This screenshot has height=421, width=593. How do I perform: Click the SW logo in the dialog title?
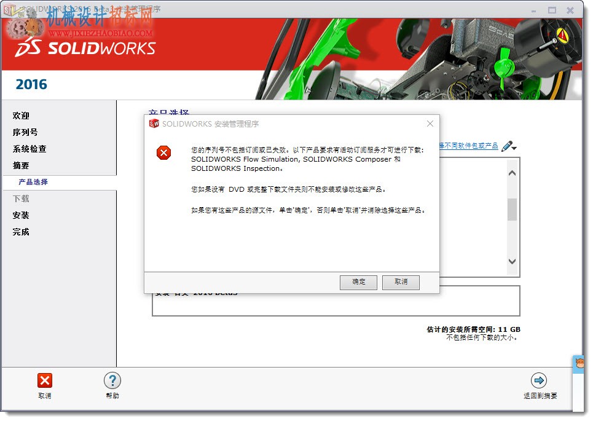pyautogui.click(x=154, y=124)
